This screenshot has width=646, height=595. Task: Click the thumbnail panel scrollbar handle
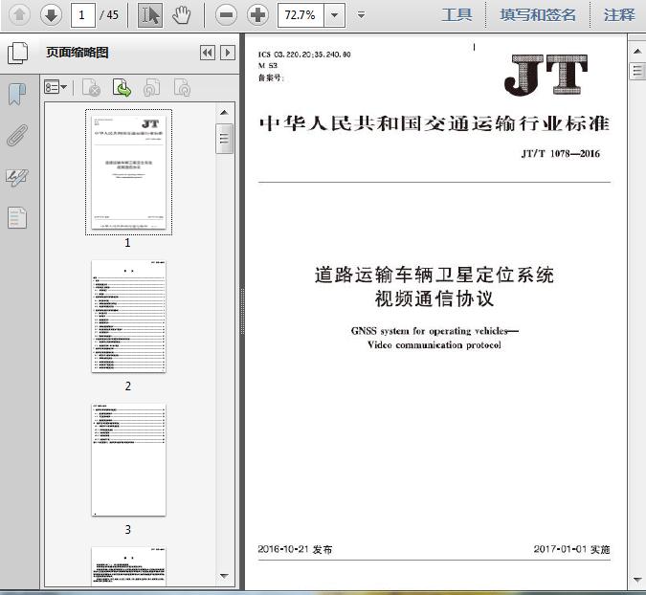pyautogui.click(x=224, y=139)
